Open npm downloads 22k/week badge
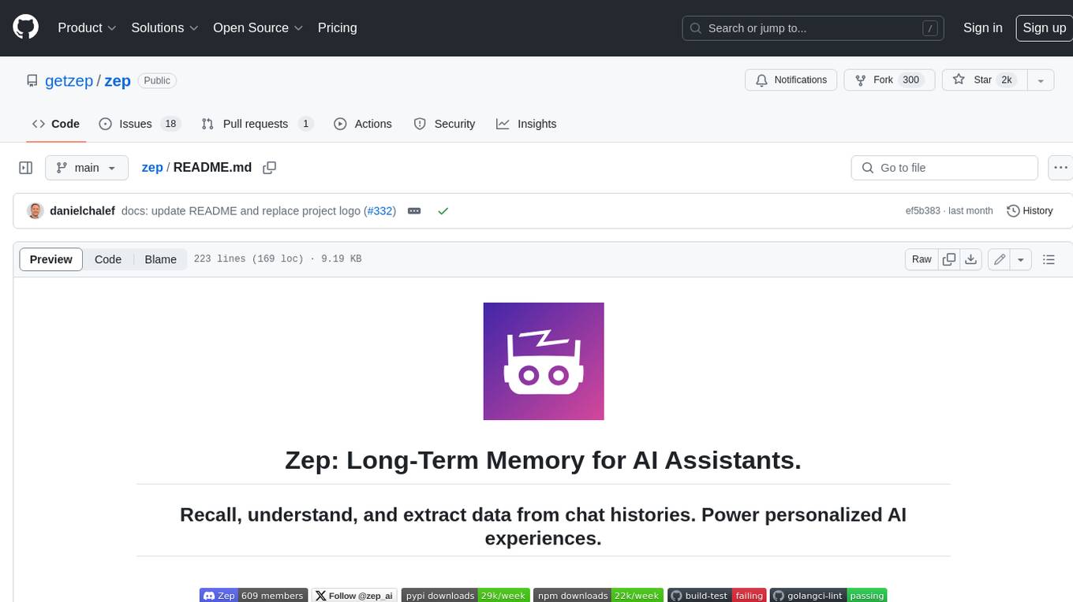This screenshot has width=1073, height=602. click(598, 596)
